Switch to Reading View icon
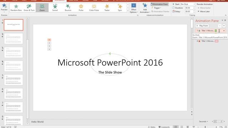Image resolution: width=228 pixels, height=128 pixels. click(188, 127)
